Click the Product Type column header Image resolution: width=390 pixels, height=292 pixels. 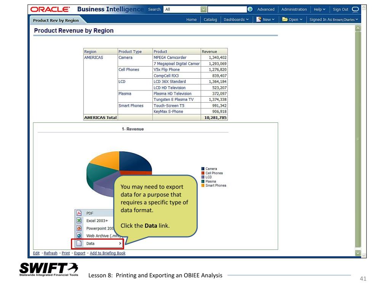(x=135, y=51)
